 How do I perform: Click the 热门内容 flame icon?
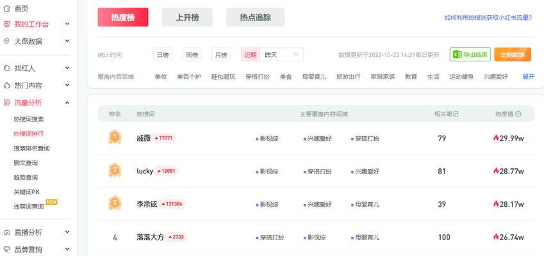(6, 85)
